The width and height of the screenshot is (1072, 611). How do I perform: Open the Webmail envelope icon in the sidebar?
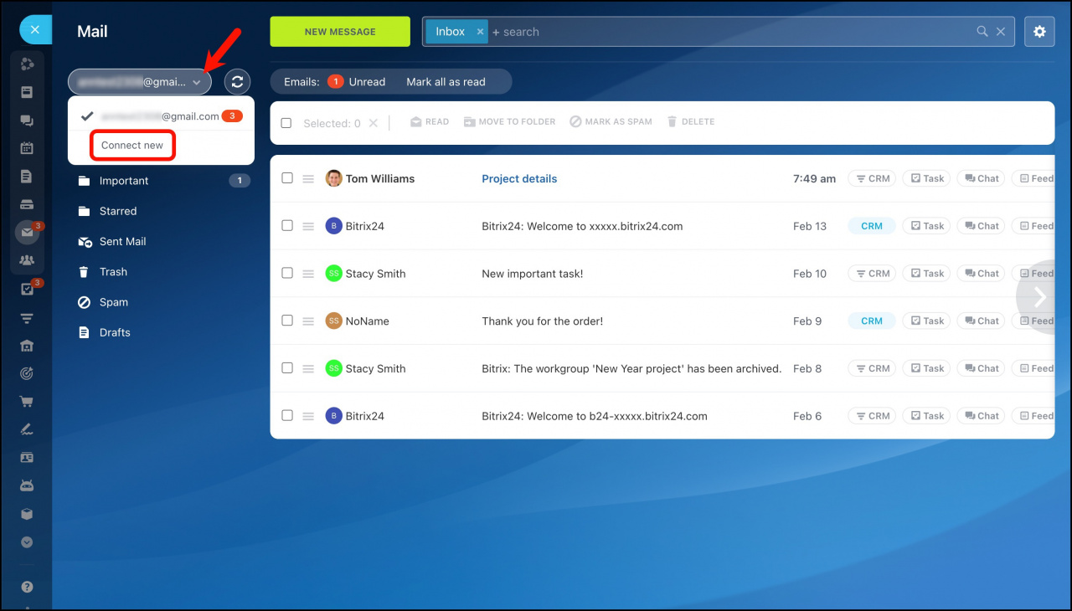[27, 233]
